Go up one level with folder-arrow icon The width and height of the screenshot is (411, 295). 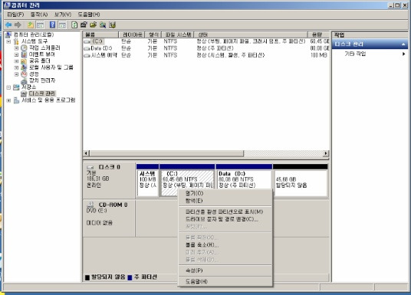click(x=31, y=25)
